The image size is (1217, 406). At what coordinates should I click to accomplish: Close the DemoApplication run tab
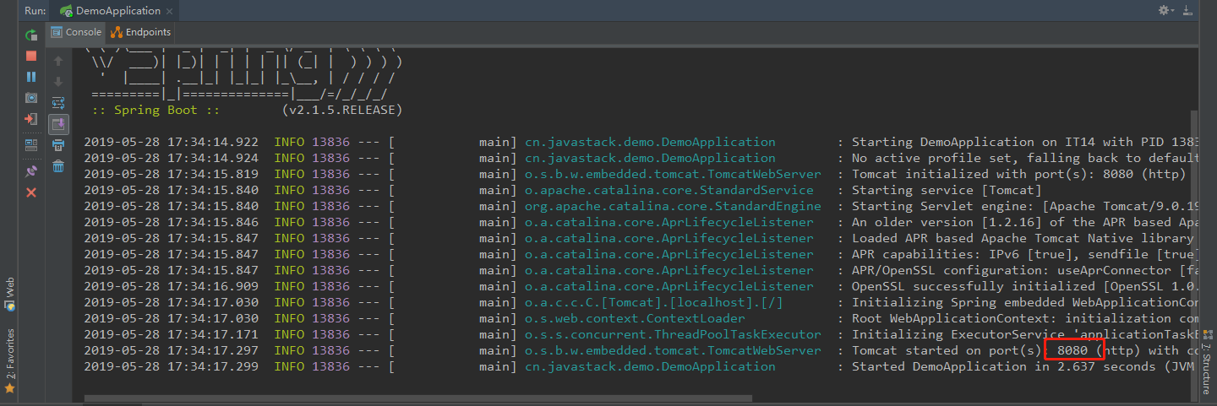pyautogui.click(x=170, y=11)
